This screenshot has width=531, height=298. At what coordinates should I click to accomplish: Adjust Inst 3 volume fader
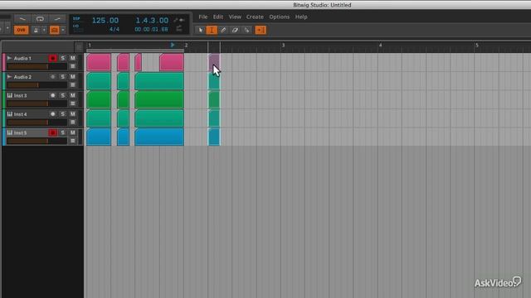37,103
